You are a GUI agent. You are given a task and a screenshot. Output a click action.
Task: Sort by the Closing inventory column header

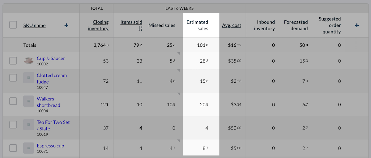coord(98,25)
